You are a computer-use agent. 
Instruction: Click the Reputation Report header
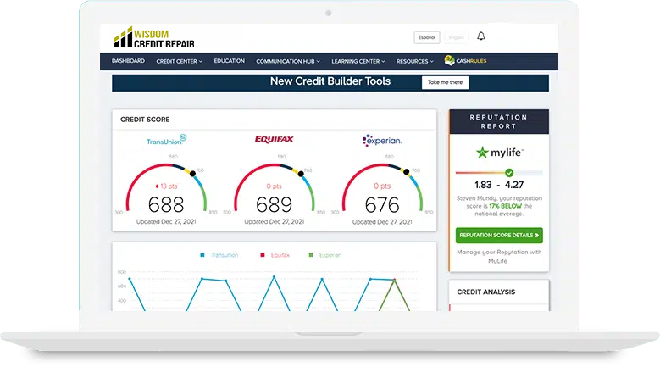coord(499,122)
